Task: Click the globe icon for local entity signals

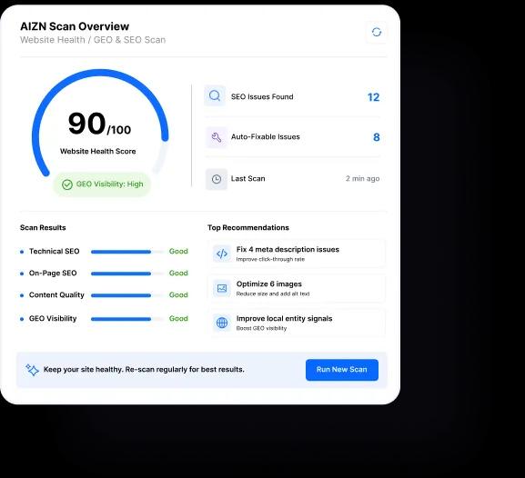Action: point(222,323)
